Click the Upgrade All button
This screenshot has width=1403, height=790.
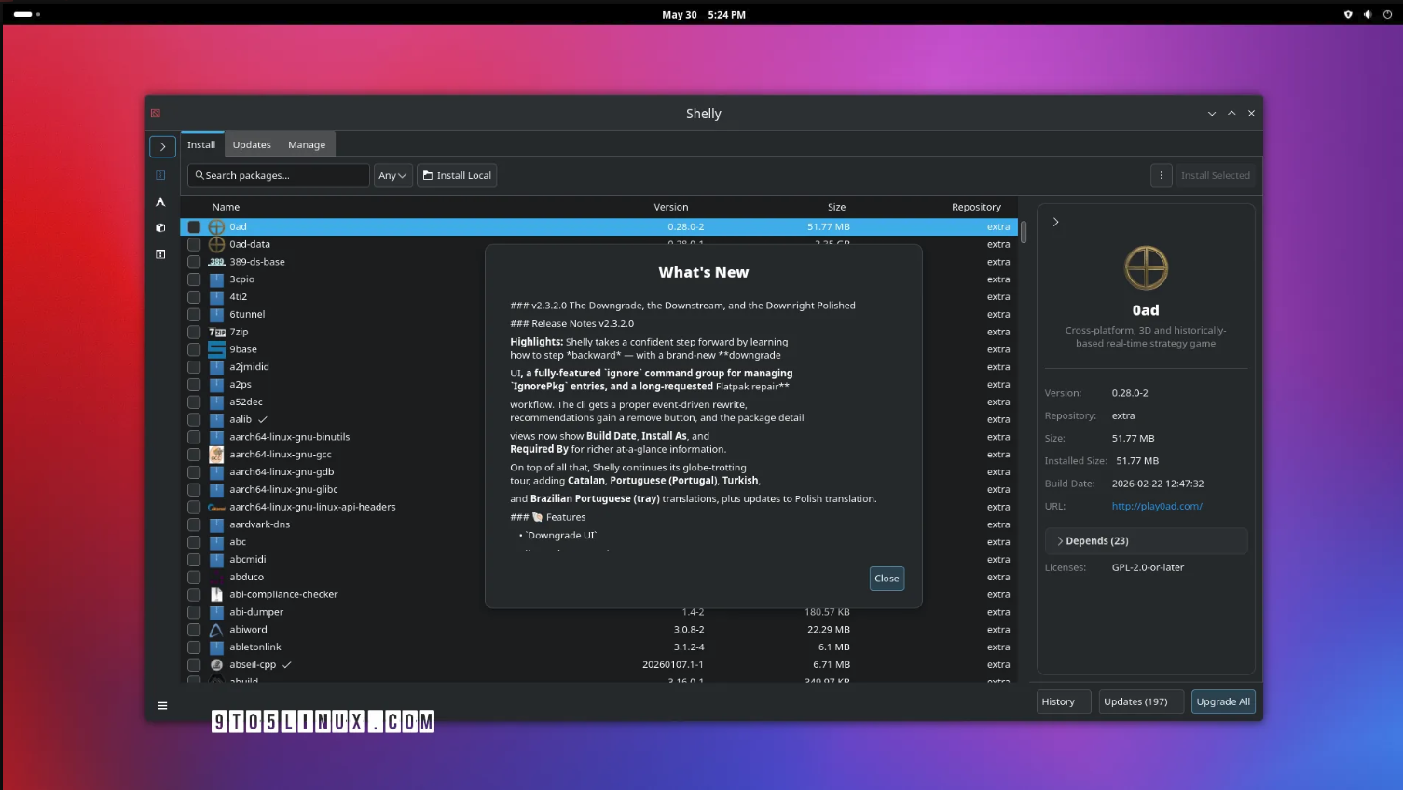click(1223, 701)
